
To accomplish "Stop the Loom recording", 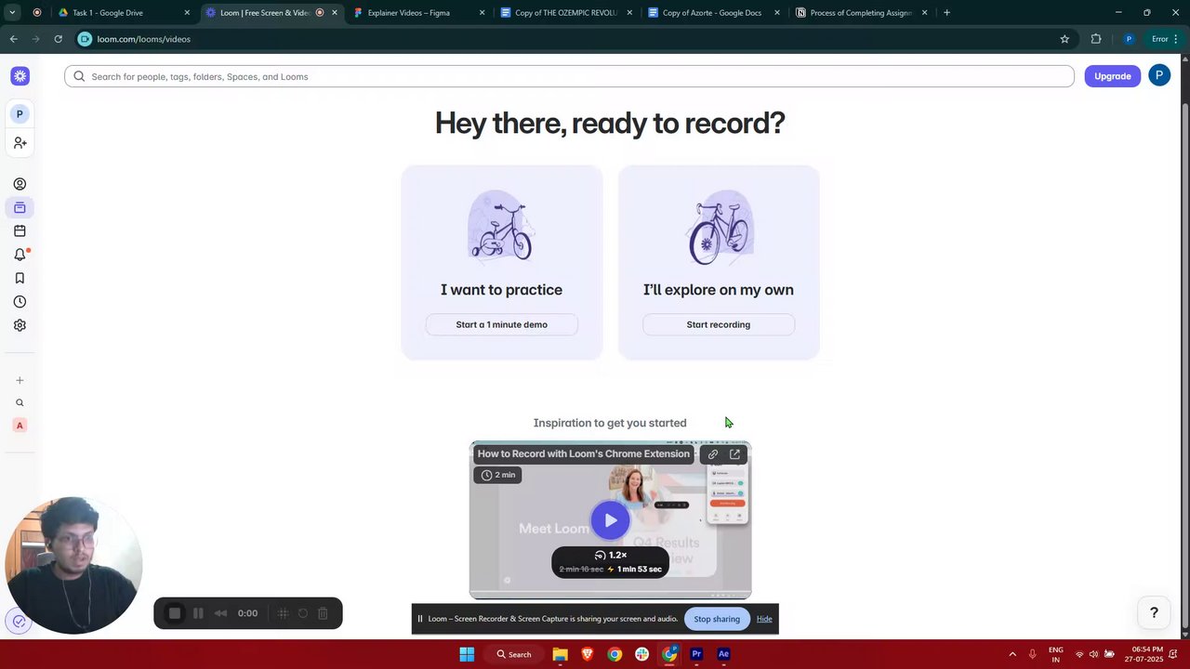I will pyautogui.click(x=174, y=613).
